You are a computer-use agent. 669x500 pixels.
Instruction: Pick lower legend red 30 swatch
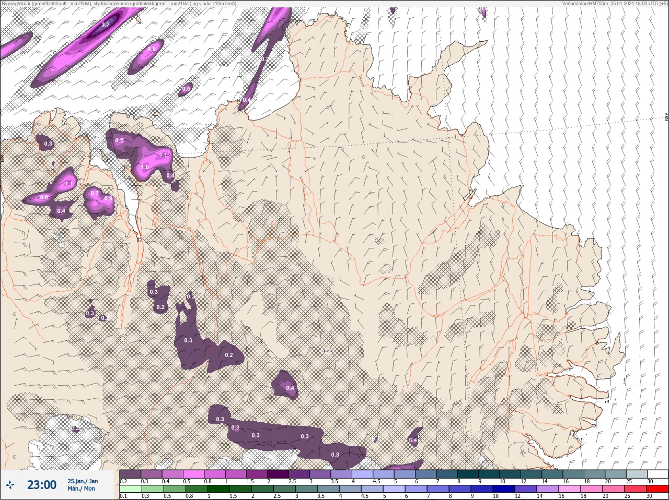657,489
